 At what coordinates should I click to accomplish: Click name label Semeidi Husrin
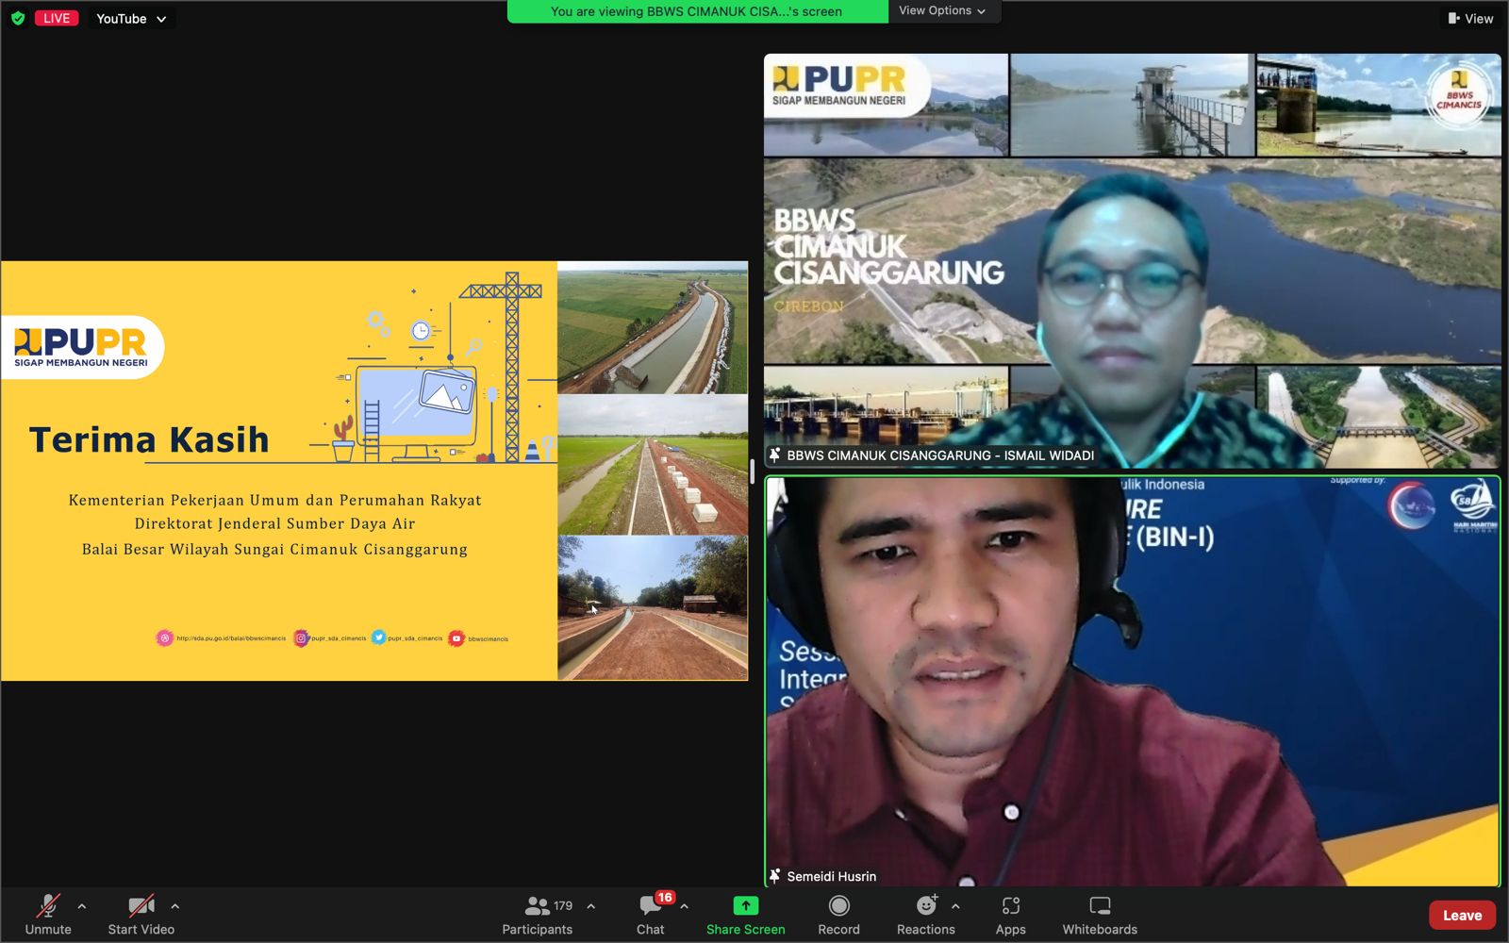click(832, 876)
